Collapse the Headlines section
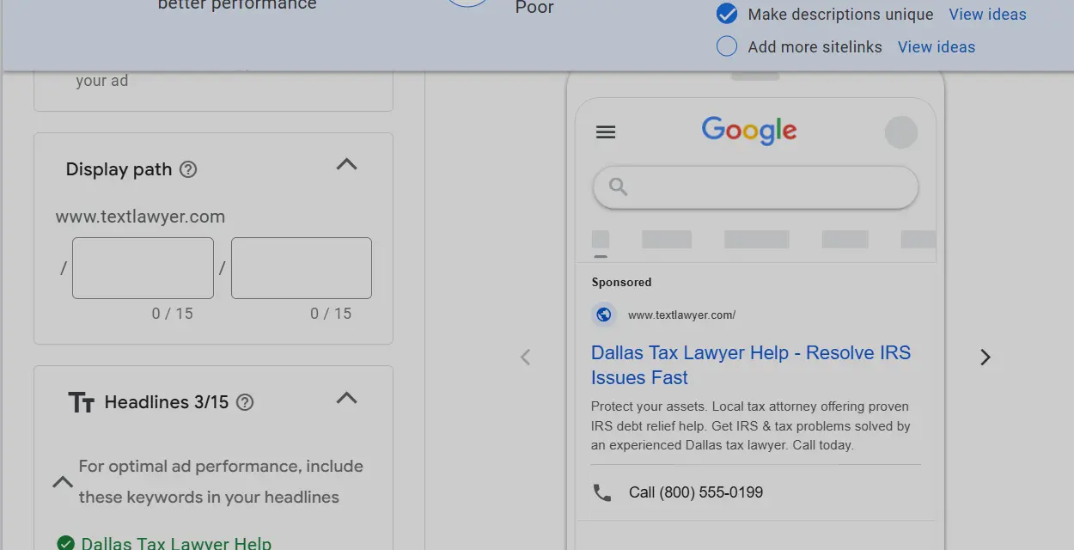The height and width of the screenshot is (550, 1074). (x=346, y=398)
